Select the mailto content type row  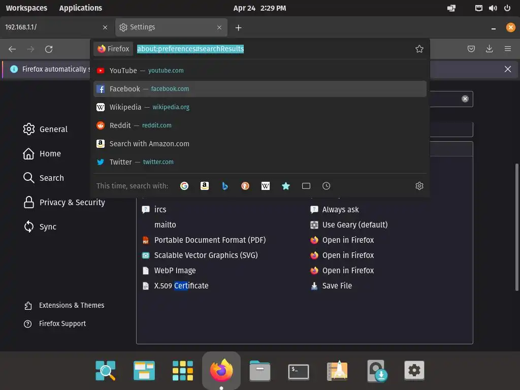point(305,225)
